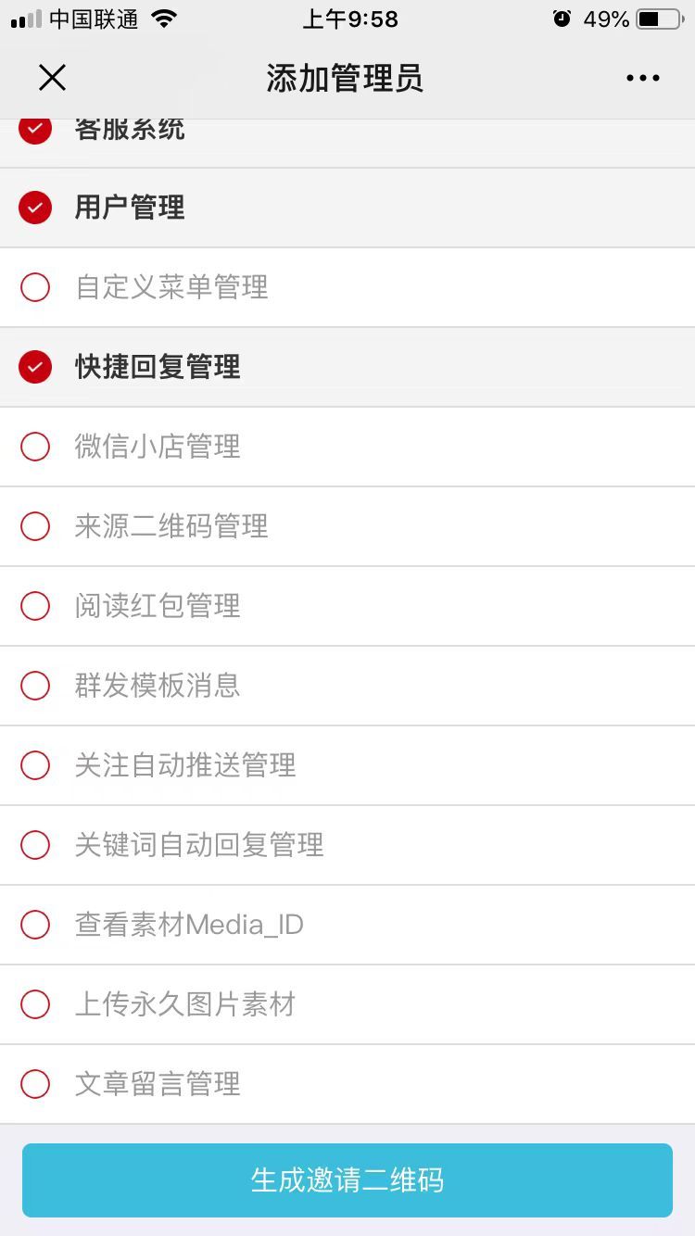Tap the Wi-Fi icon in status bar
This screenshot has width=695, height=1236.
[164, 19]
